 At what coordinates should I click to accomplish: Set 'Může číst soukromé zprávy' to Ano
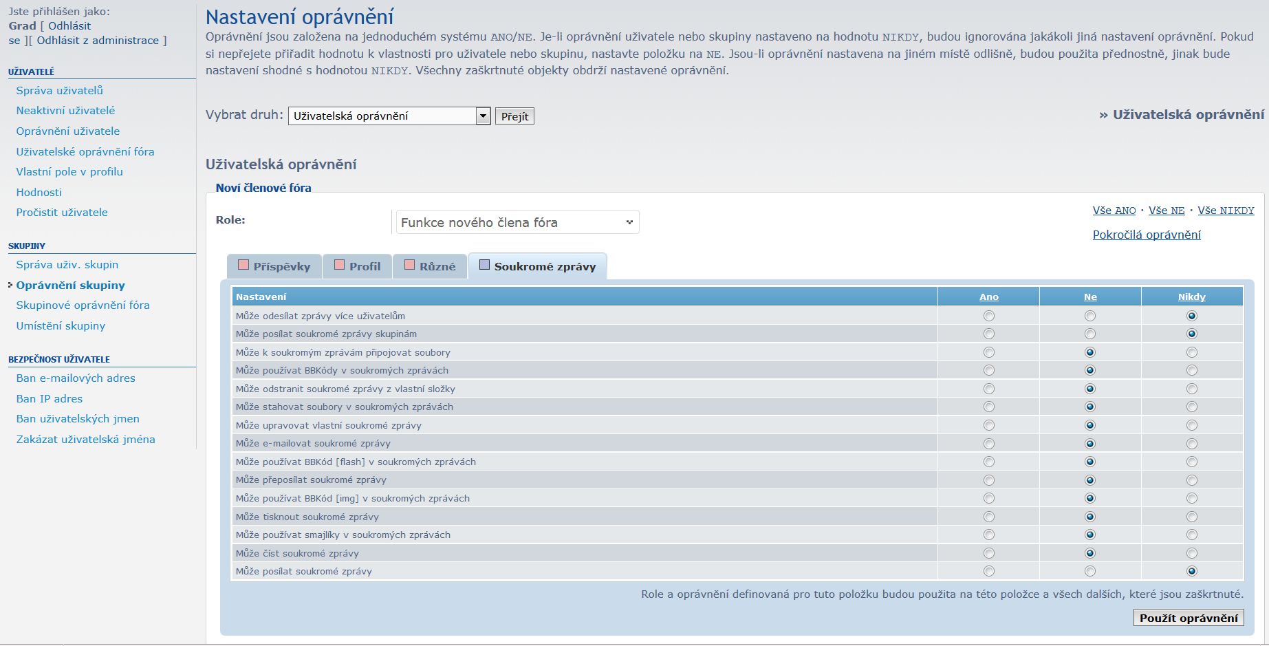click(988, 553)
